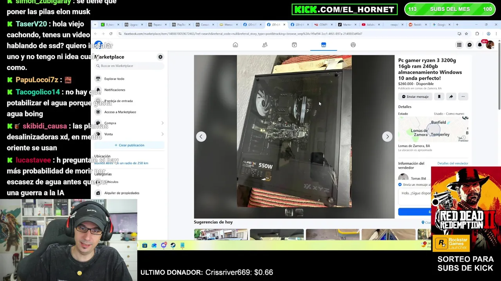Bookmark this page with star icon
Screen dimensions: 501x281
pyautogui.click(x=466, y=34)
